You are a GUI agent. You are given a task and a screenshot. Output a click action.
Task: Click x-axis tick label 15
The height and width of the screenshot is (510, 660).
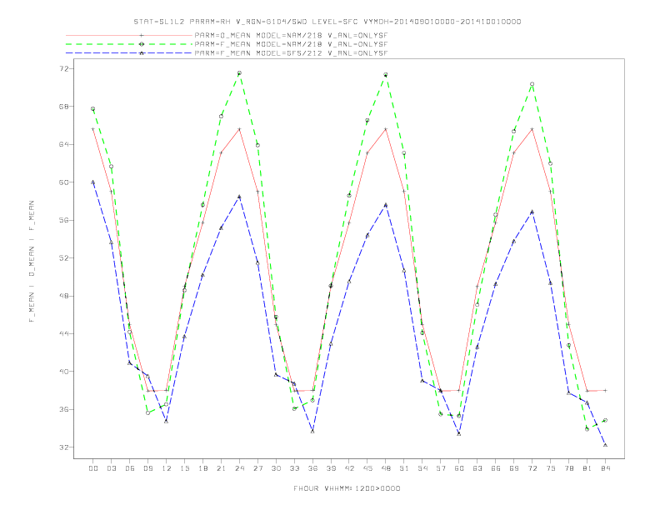pyautogui.click(x=184, y=468)
